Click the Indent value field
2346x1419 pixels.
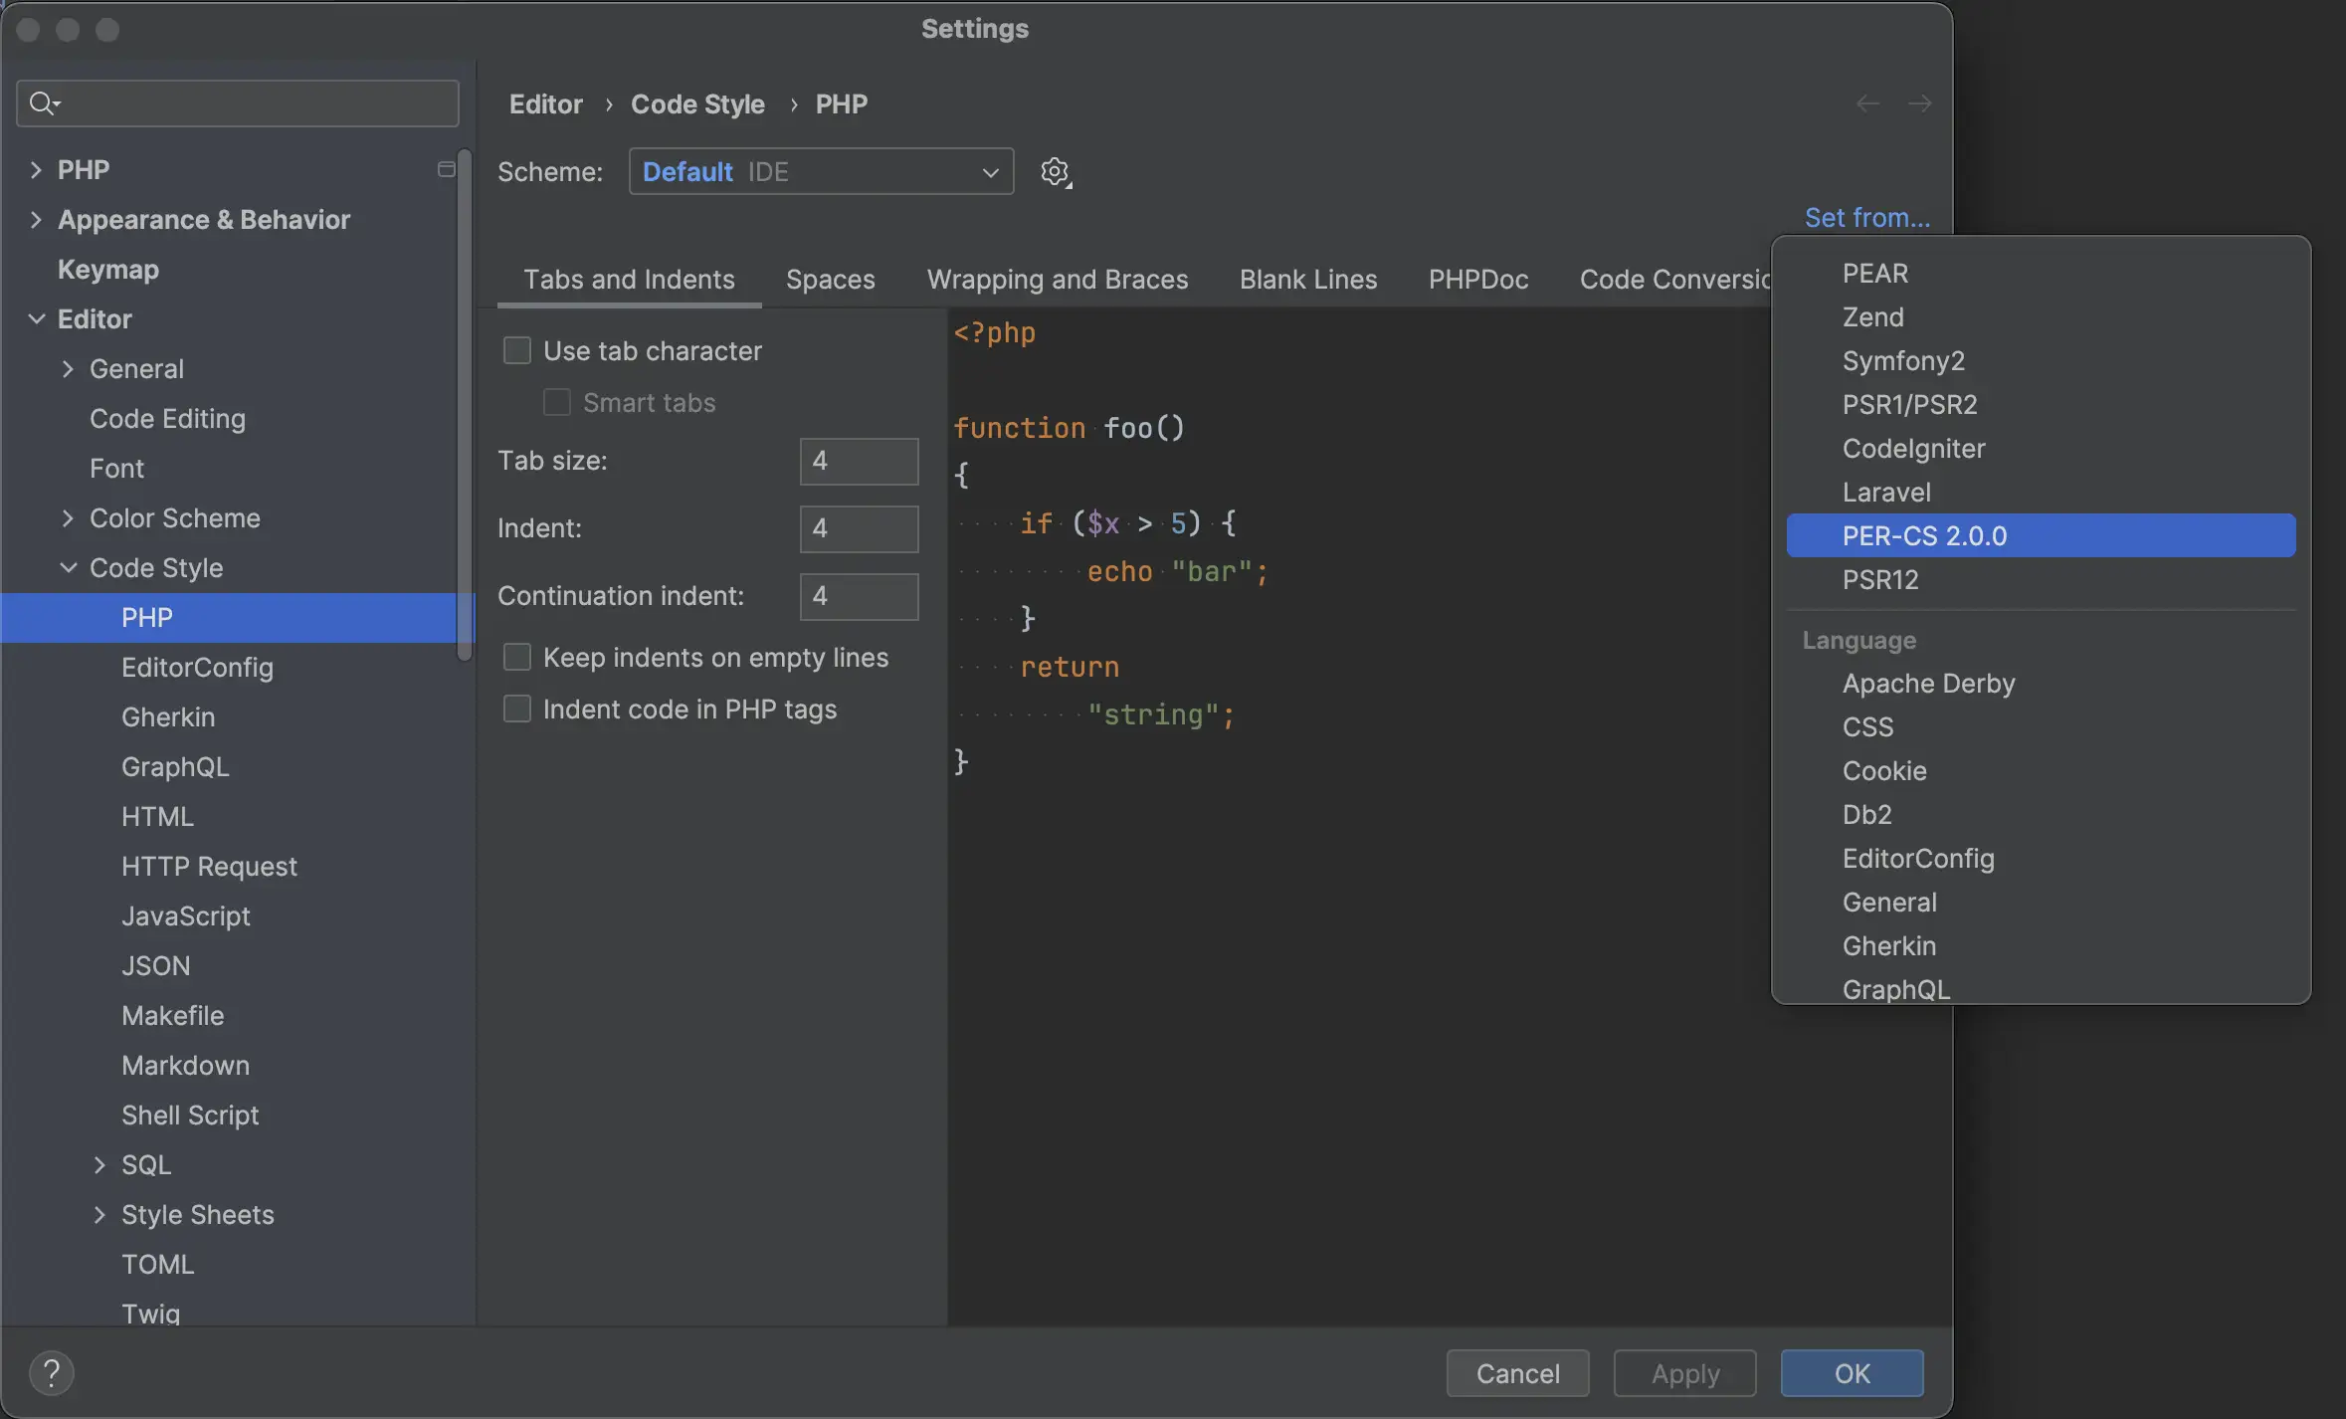[859, 528]
